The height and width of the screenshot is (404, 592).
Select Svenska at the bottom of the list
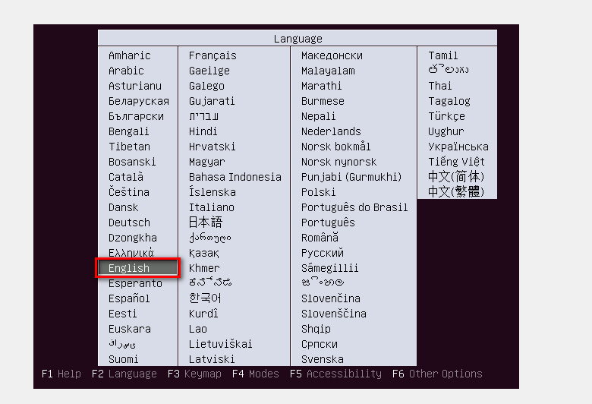click(x=323, y=359)
